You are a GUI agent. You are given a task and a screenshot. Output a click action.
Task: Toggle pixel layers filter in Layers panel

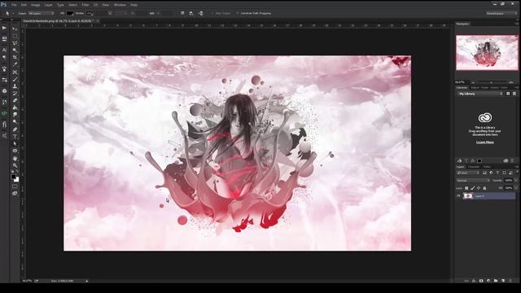(x=484, y=173)
